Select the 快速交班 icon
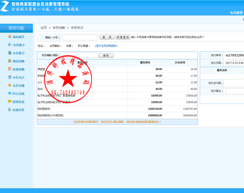Image resolution: width=244 pixels, height=193 pixels. click(x=10, y=109)
